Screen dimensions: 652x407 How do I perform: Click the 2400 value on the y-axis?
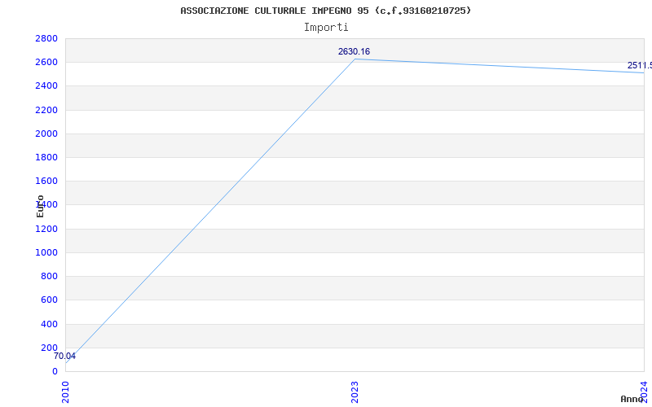(46, 86)
